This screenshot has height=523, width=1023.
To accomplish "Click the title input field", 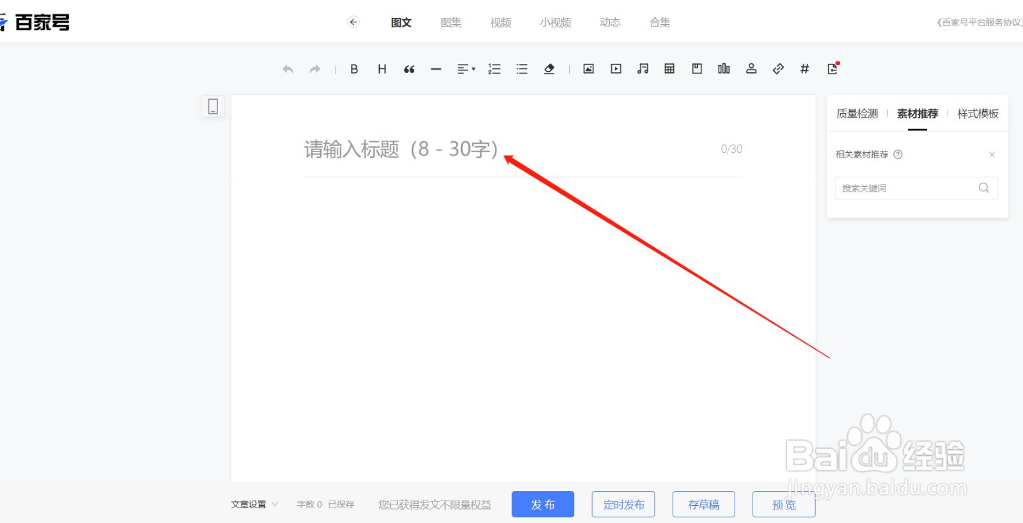I will 523,150.
